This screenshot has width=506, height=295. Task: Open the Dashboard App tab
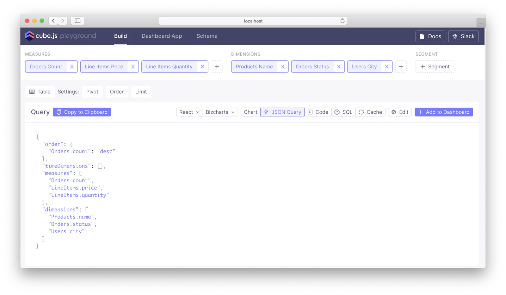(162, 36)
